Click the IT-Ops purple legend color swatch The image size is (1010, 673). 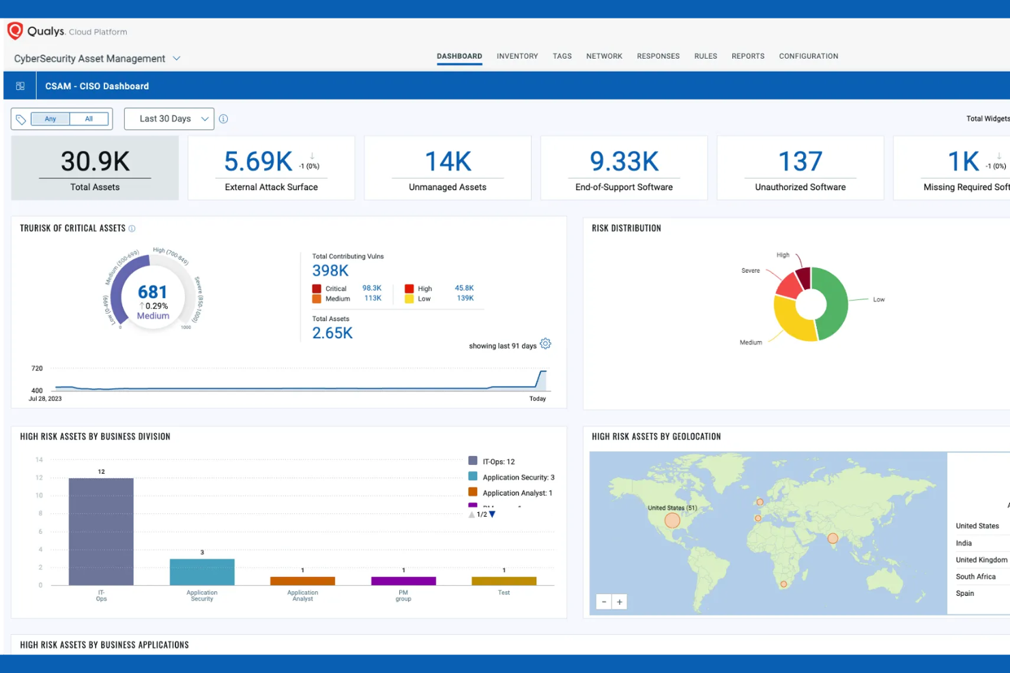tap(474, 461)
